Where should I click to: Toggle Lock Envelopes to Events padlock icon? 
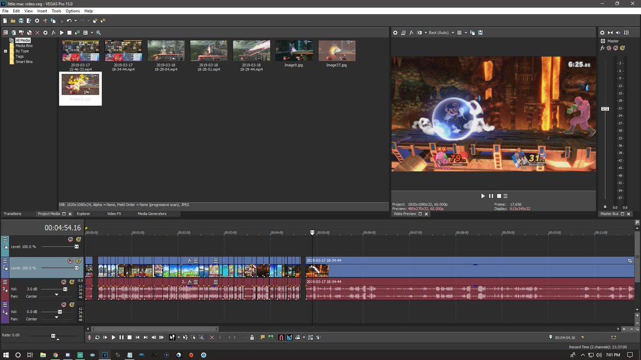(252, 338)
